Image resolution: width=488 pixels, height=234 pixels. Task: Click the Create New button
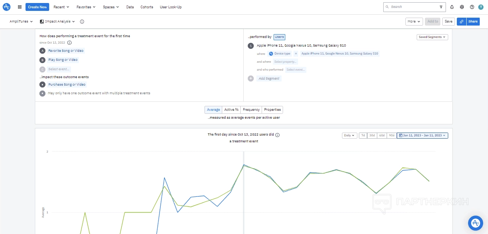[37, 7]
